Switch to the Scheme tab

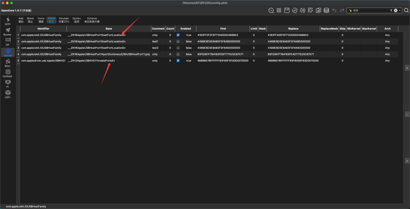tap(92, 20)
